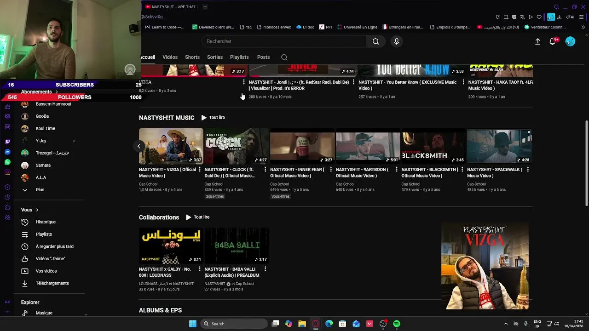Open the B4BA 9ALLI video thumbnail

[x=237, y=245]
